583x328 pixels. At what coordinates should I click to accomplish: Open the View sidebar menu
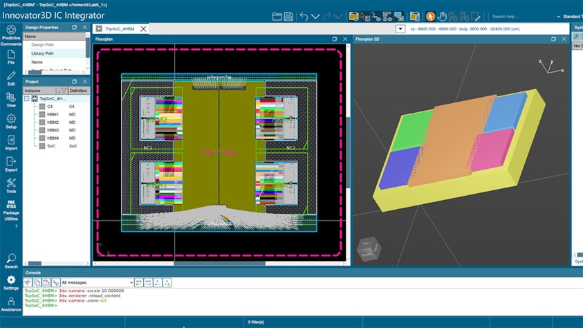[11, 100]
